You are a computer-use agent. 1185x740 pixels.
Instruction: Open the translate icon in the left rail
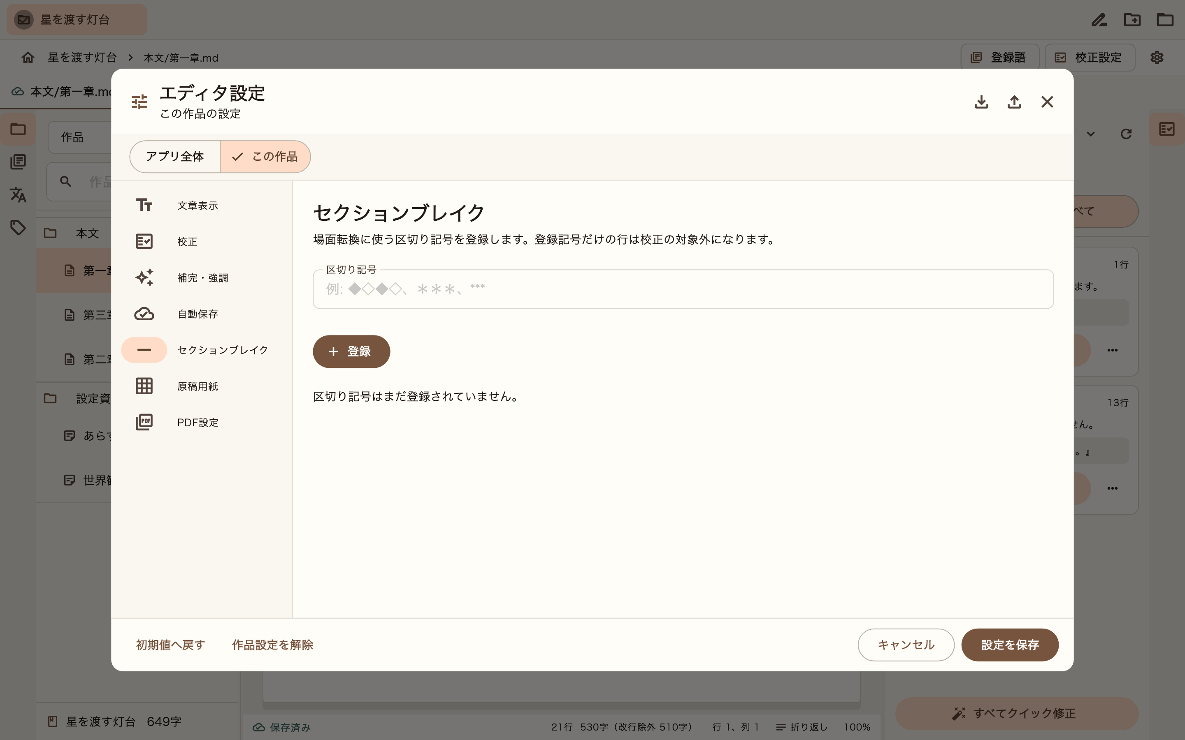[18, 195]
